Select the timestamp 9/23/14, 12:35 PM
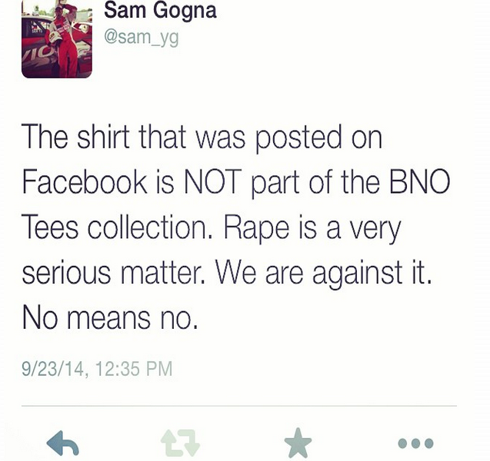490x461 pixels. pyautogui.click(x=97, y=369)
